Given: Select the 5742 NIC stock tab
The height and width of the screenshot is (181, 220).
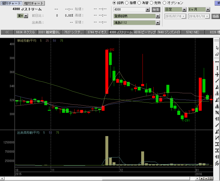Looking at the screenshot, I should [x=193, y=32].
